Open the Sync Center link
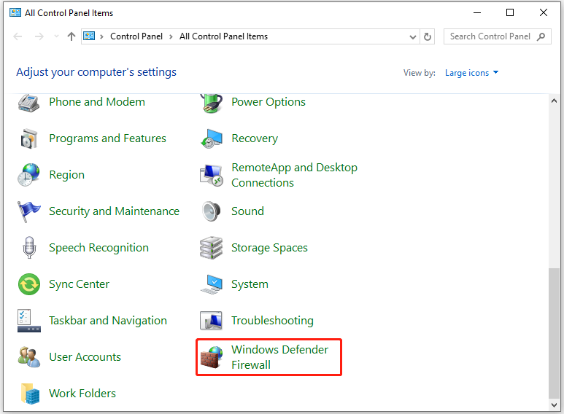This screenshot has width=564, height=414. [x=79, y=284]
